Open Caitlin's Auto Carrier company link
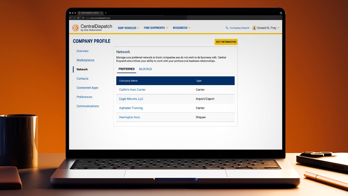This screenshot has width=348, height=196. tap(132, 90)
